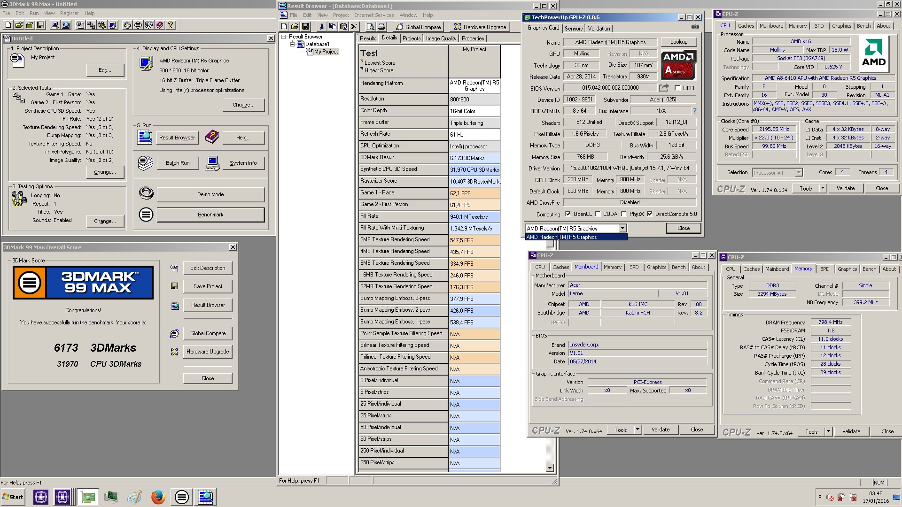The height and width of the screenshot is (507, 902).
Task: Click the purple help book toolbar icon
Action: pyautogui.click(x=159, y=25)
